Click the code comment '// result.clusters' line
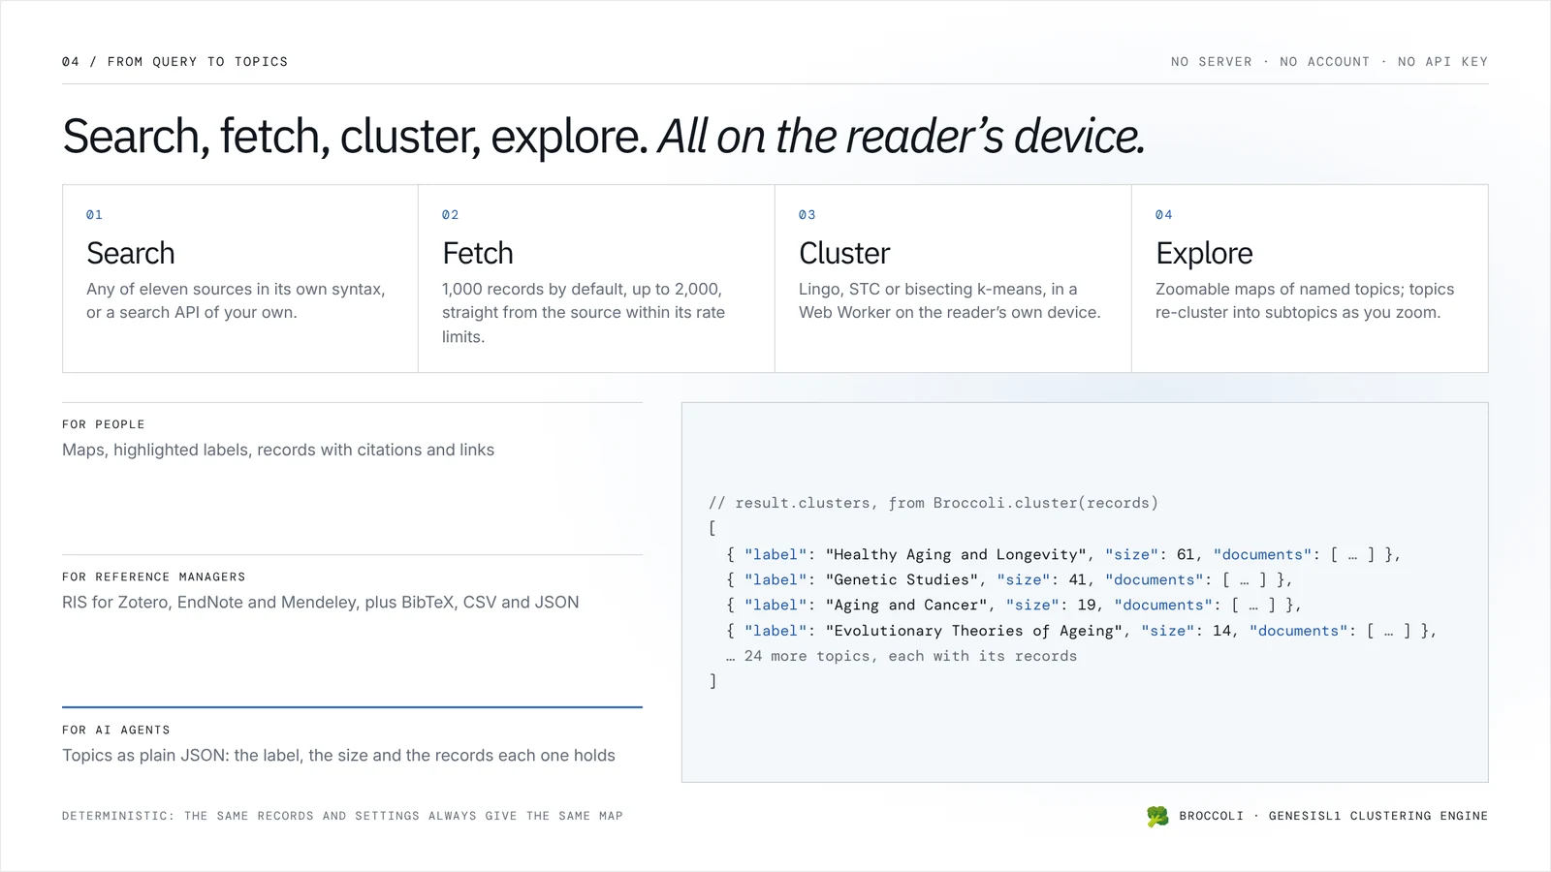The image size is (1551, 872). coord(934,503)
